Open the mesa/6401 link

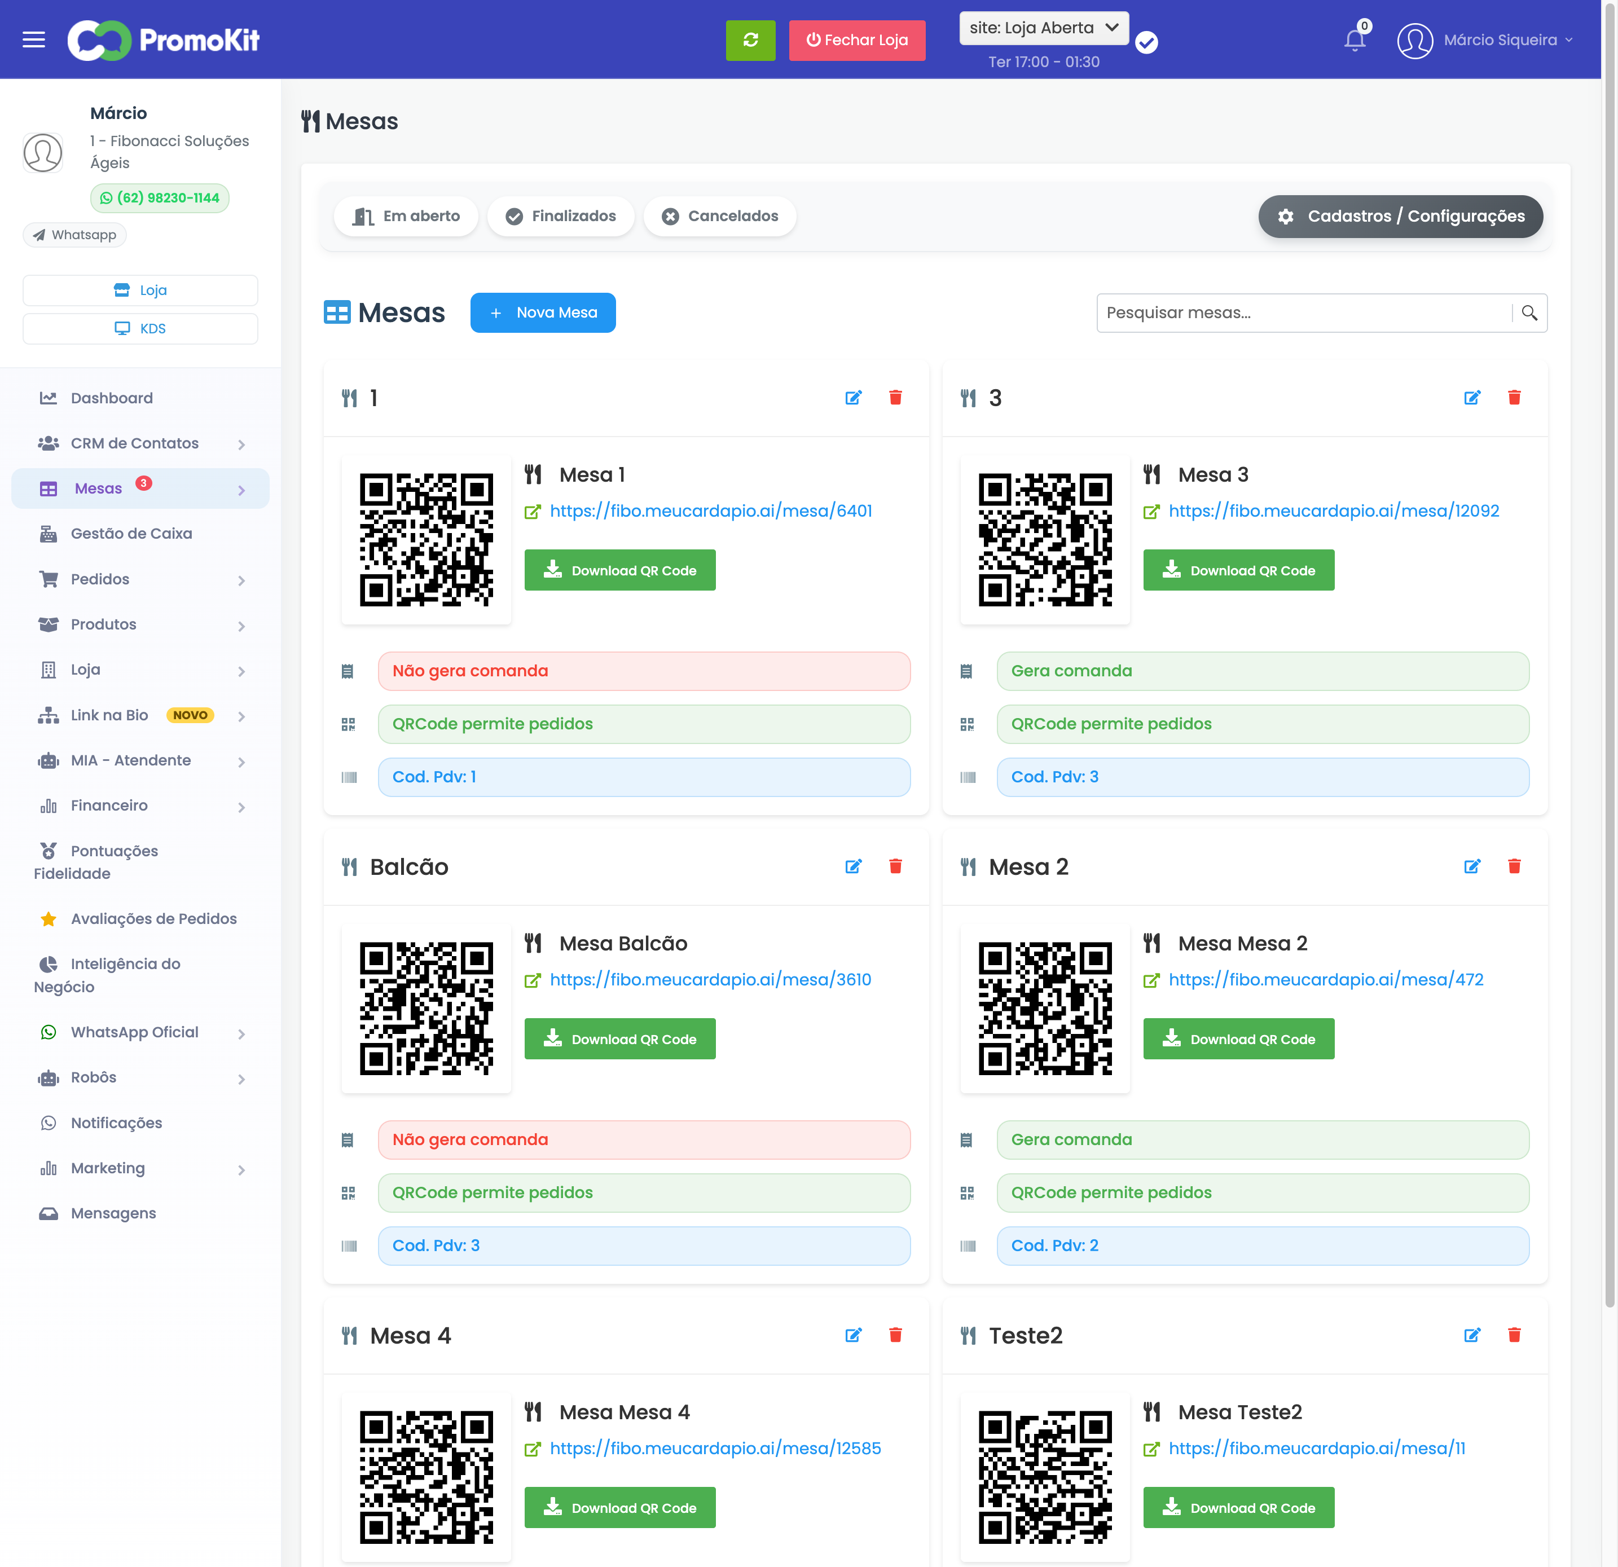(711, 511)
